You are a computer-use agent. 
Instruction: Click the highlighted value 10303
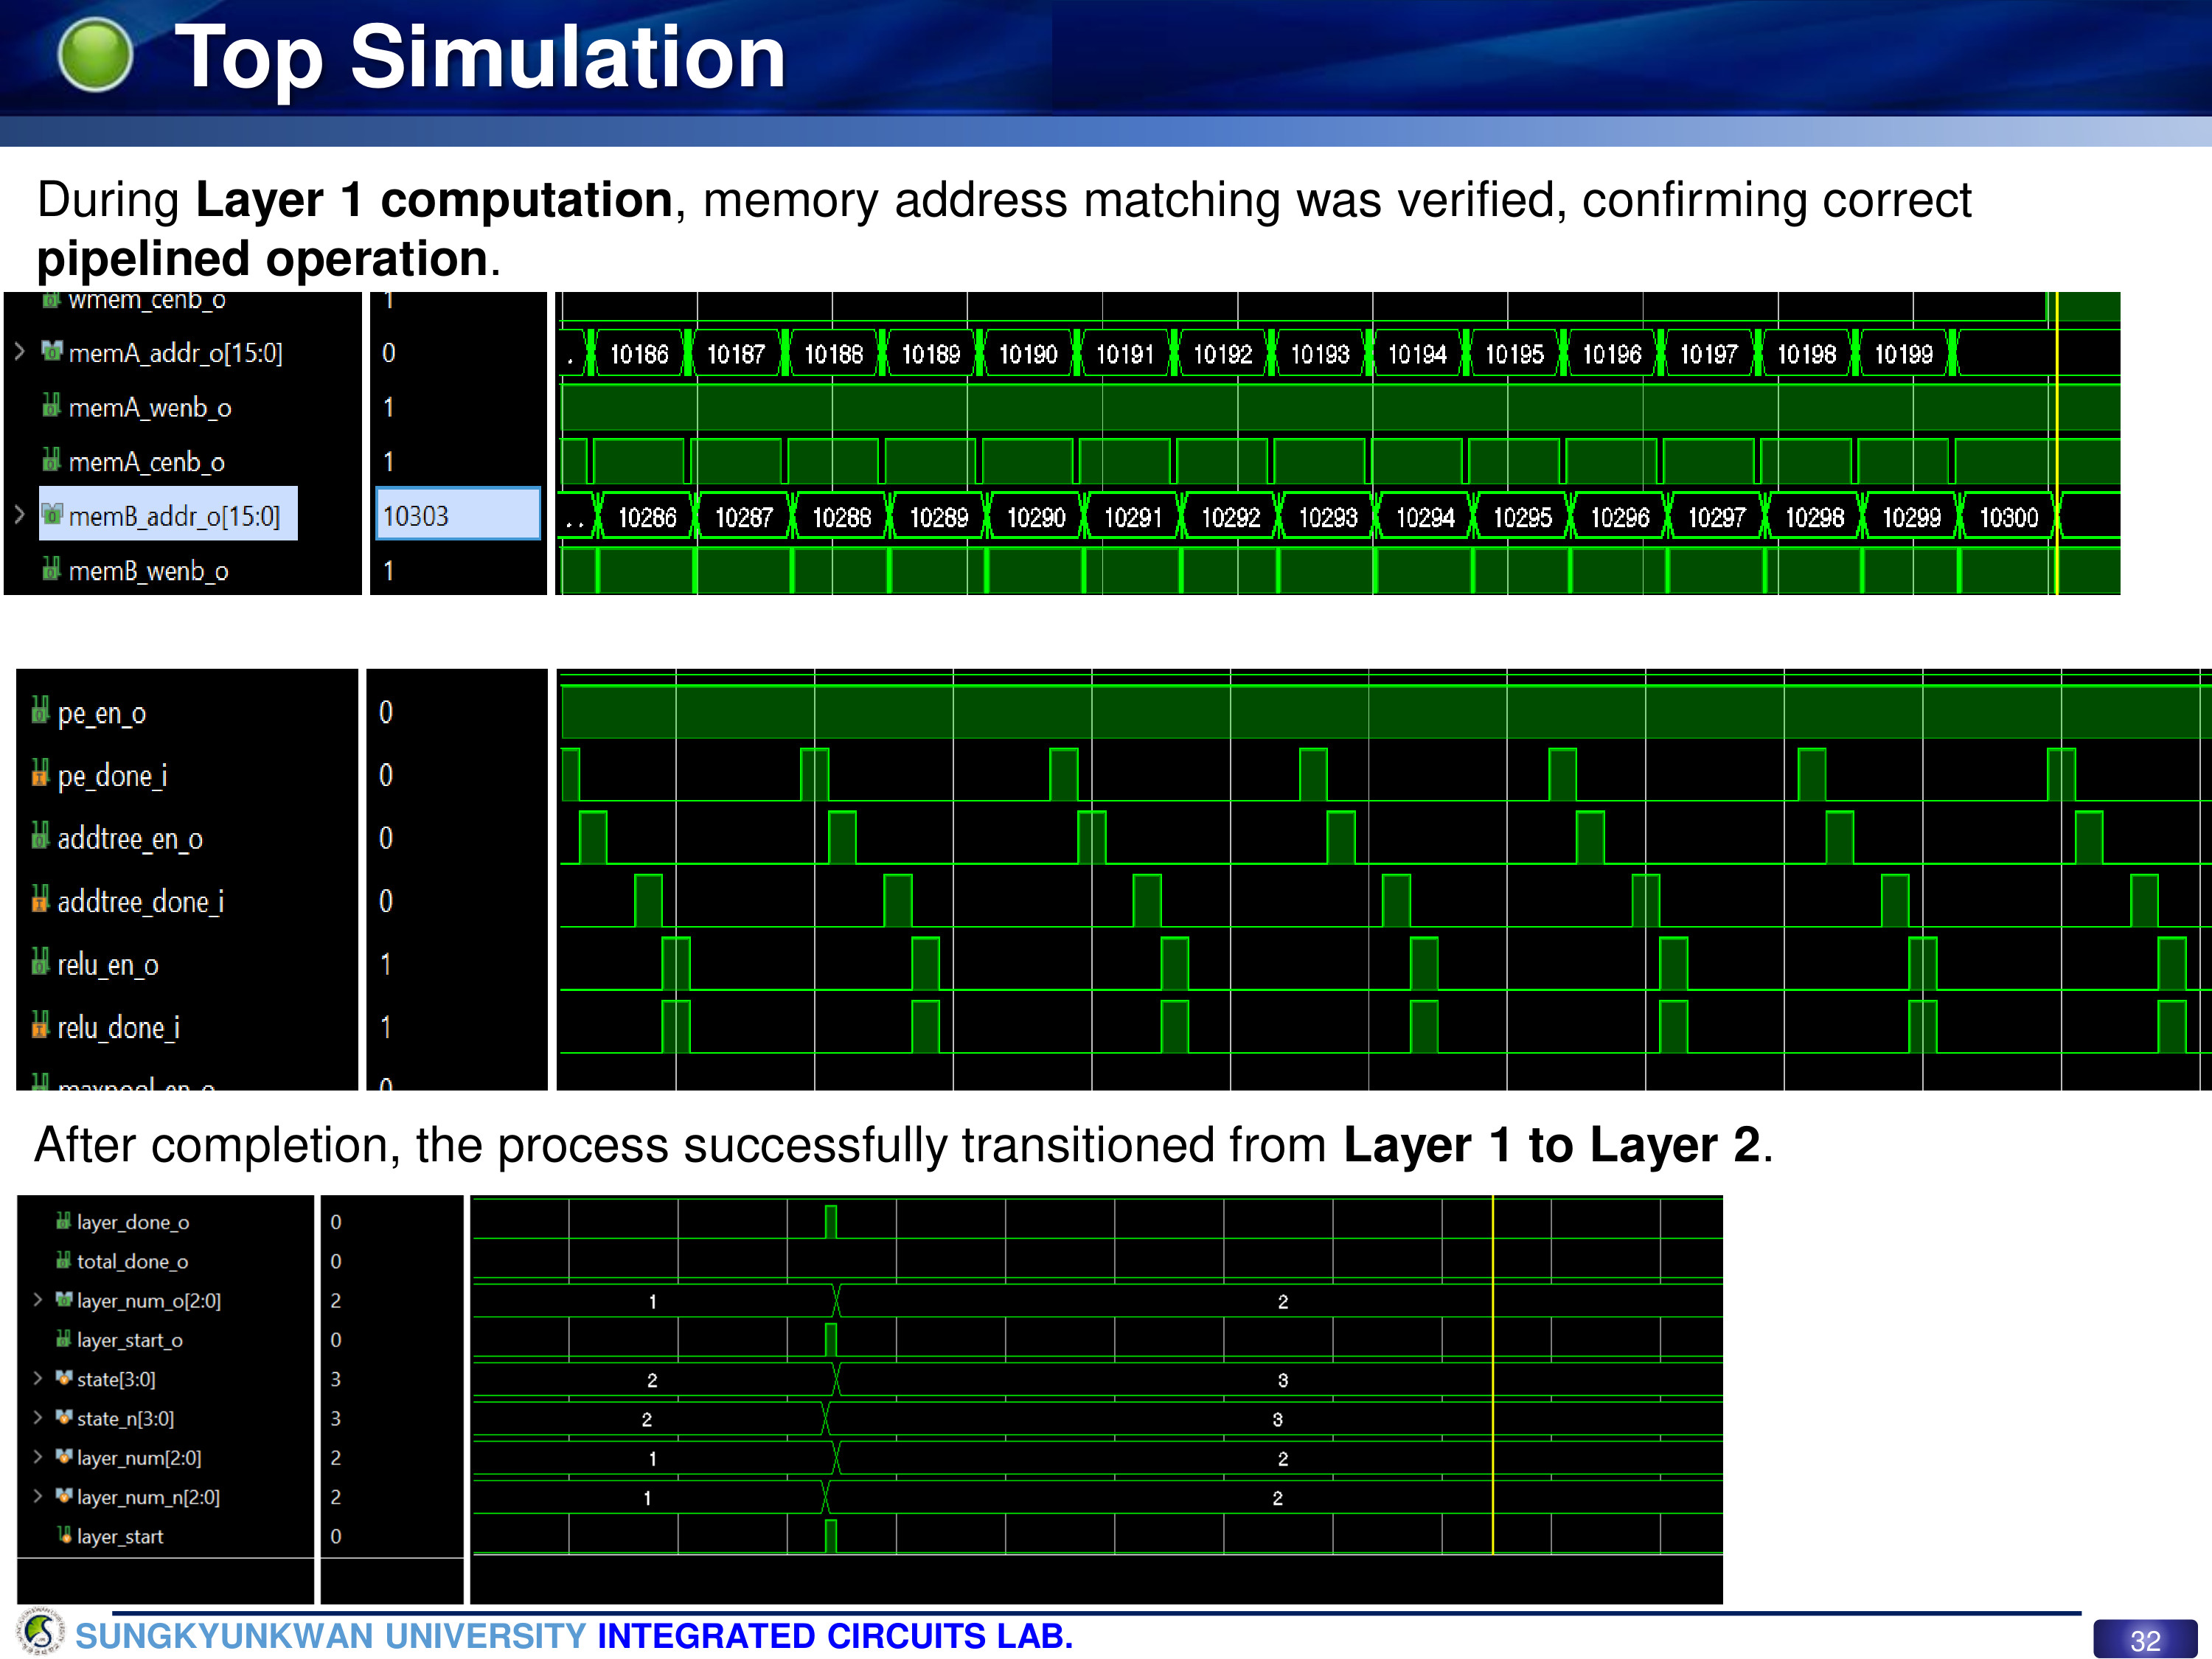(x=458, y=514)
